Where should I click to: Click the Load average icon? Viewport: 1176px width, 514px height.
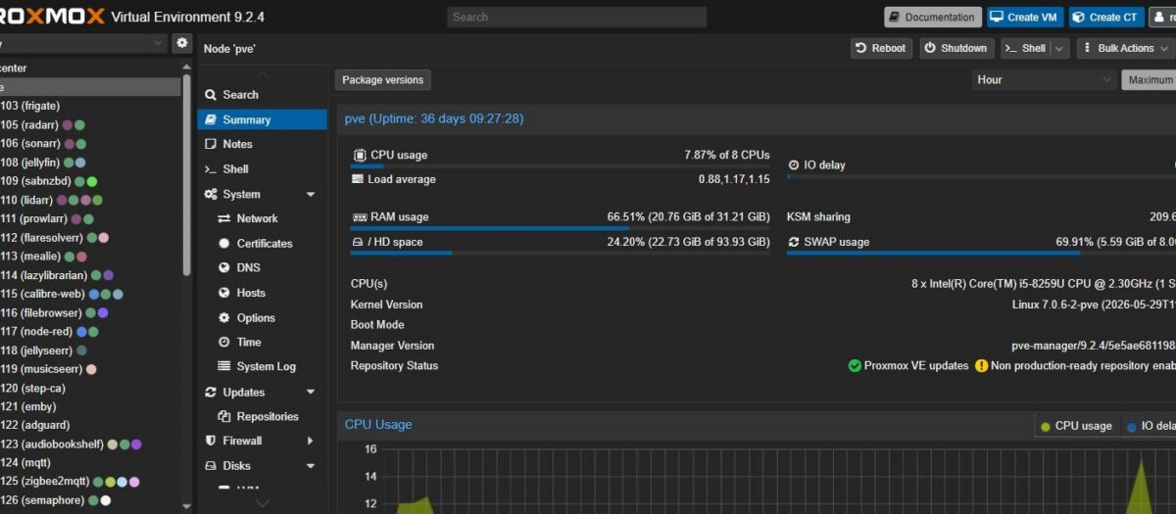[358, 179]
